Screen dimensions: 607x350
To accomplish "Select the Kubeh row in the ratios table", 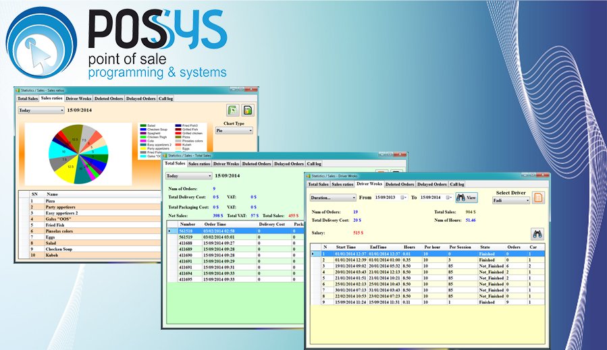I will [90, 255].
